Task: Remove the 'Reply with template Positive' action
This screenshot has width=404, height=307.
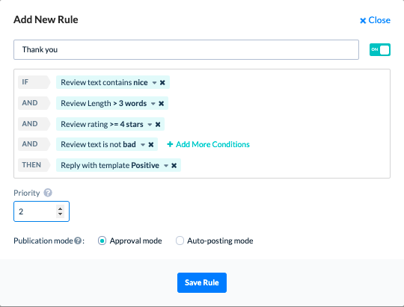Action: point(174,166)
